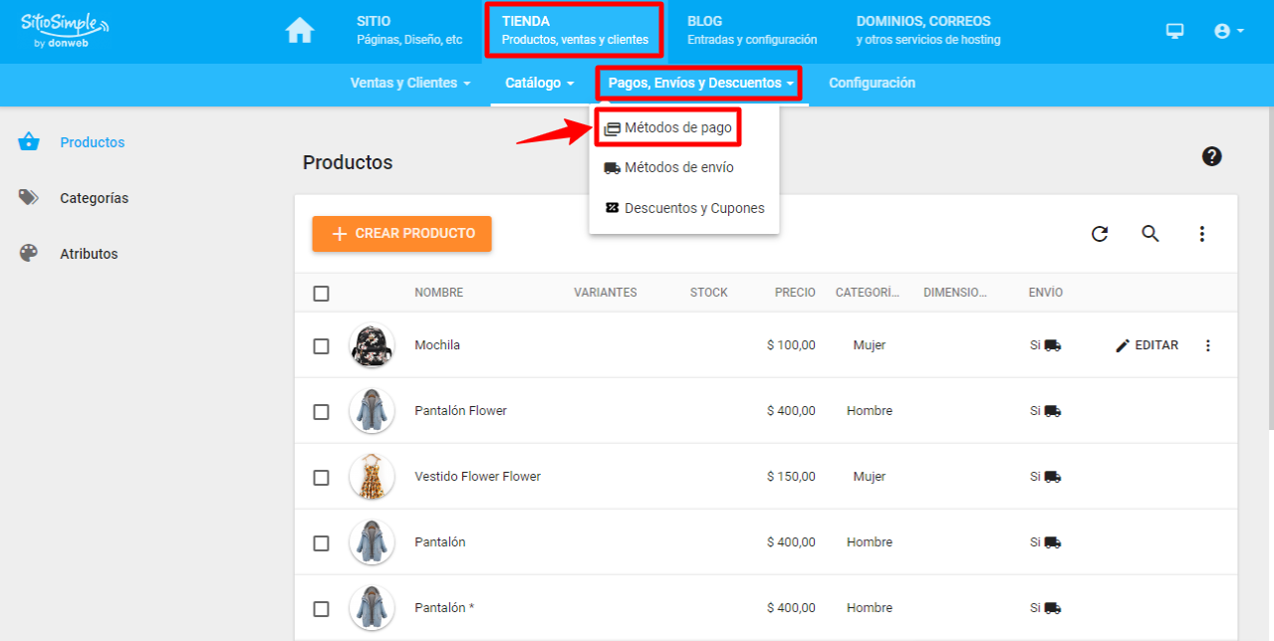Open the help question mark icon
Image resolution: width=1274 pixels, height=641 pixels.
coord(1211,156)
